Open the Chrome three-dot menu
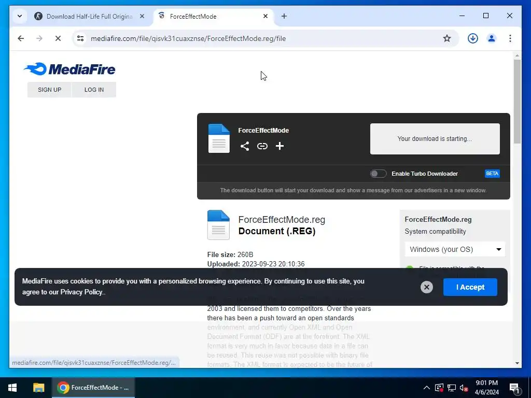This screenshot has height=398, width=531. tap(510, 38)
